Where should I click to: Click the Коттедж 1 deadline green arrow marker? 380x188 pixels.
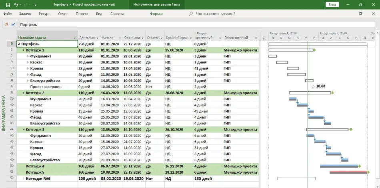[x=314, y=50]
